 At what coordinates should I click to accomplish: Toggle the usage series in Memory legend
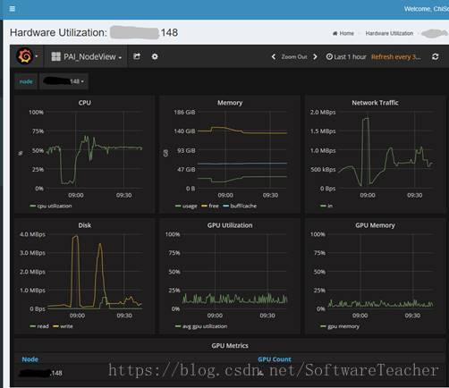pos(186,206)
